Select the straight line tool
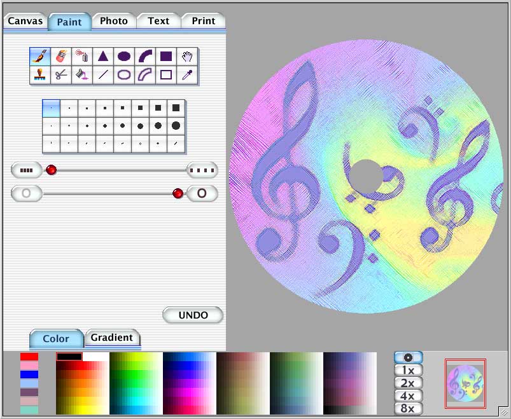Viewport: 511px width, 419px height. click(x=103, y=75)
